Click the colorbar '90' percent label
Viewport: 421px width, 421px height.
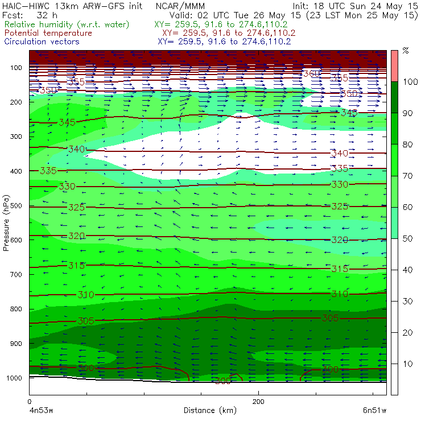pyautogui.click(x=407, y=113)
